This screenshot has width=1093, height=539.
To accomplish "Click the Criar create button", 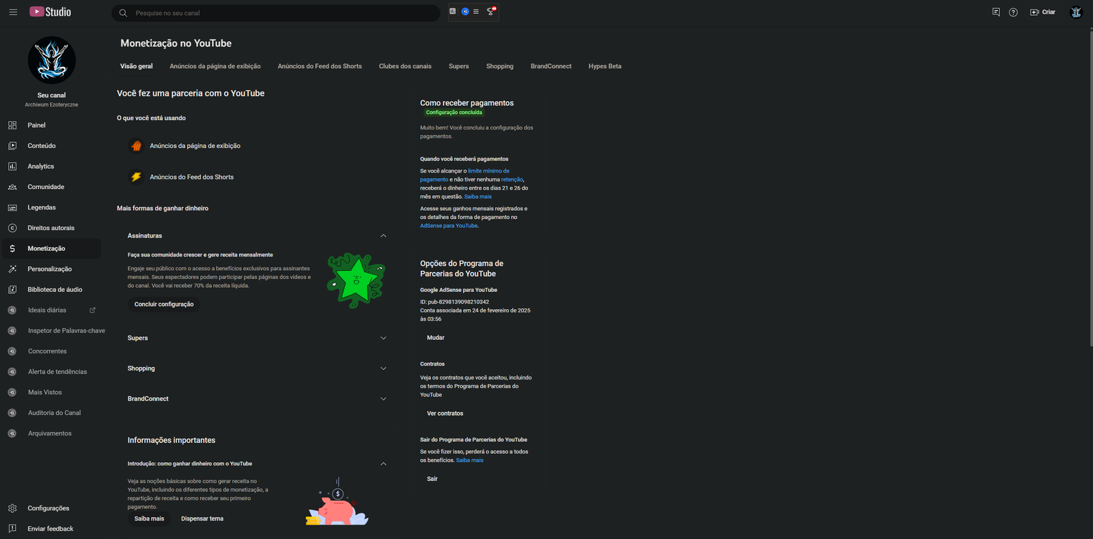I will (1042, 12).
